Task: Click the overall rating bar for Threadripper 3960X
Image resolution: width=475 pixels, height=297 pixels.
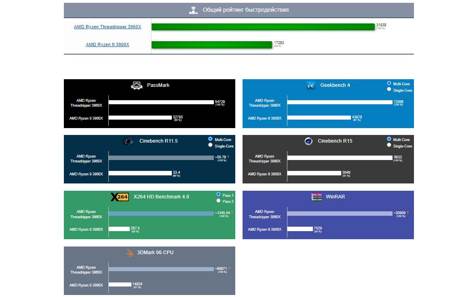Action: click(x=263, y=27)
